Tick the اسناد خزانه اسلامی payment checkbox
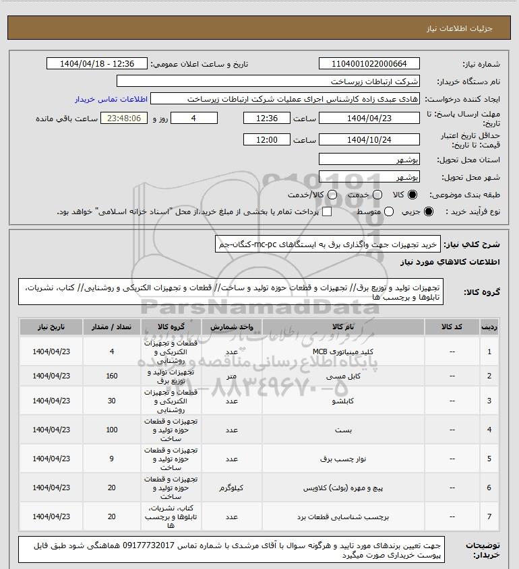The width and height of the screenshot is (519, 569). [327, 211]
